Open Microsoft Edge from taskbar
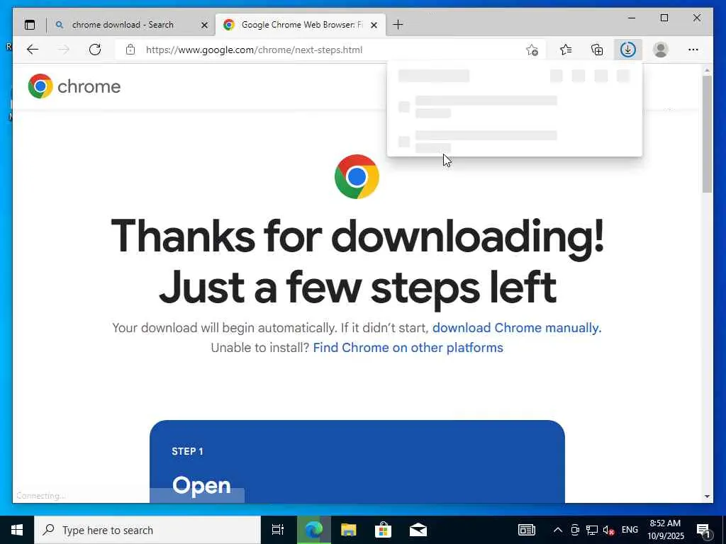The width and height of the screenshot is (726, 544). click(313, 530)
